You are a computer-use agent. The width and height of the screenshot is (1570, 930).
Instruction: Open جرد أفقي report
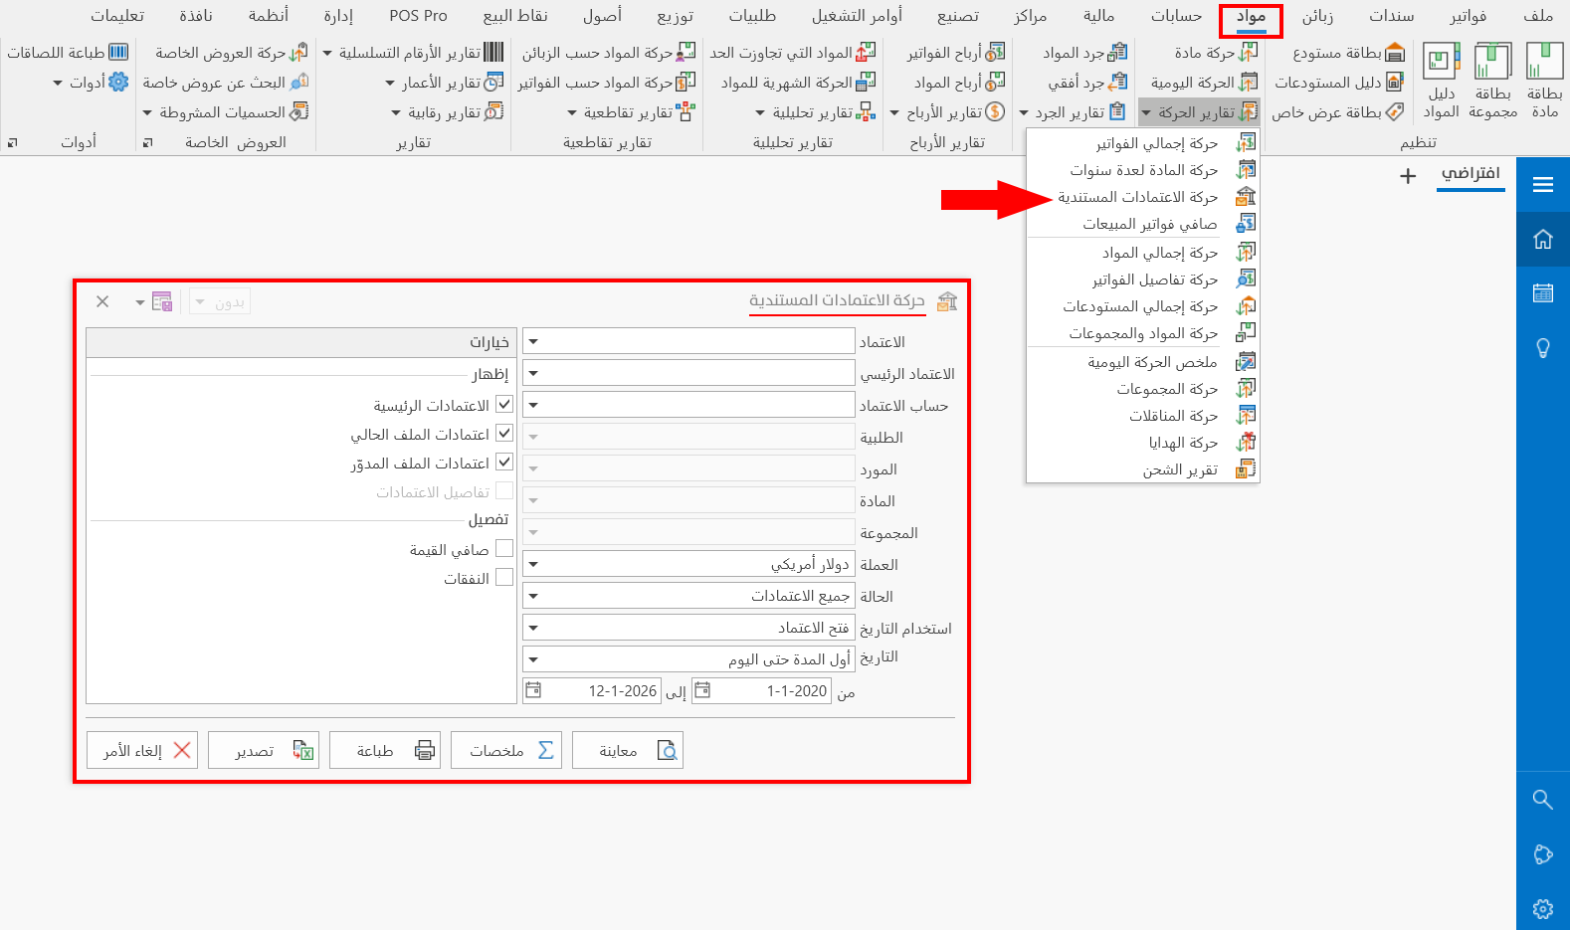click(1087, 83)
